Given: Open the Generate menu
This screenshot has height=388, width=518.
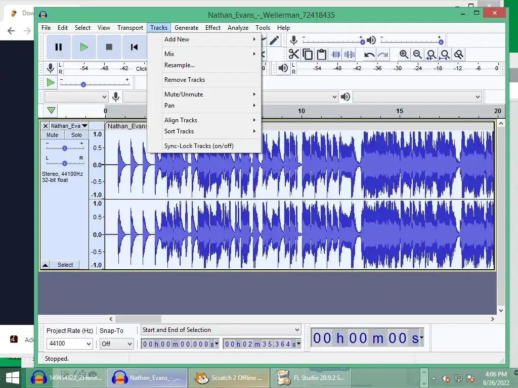Looking at the screenshot, I should coord(186,28).
